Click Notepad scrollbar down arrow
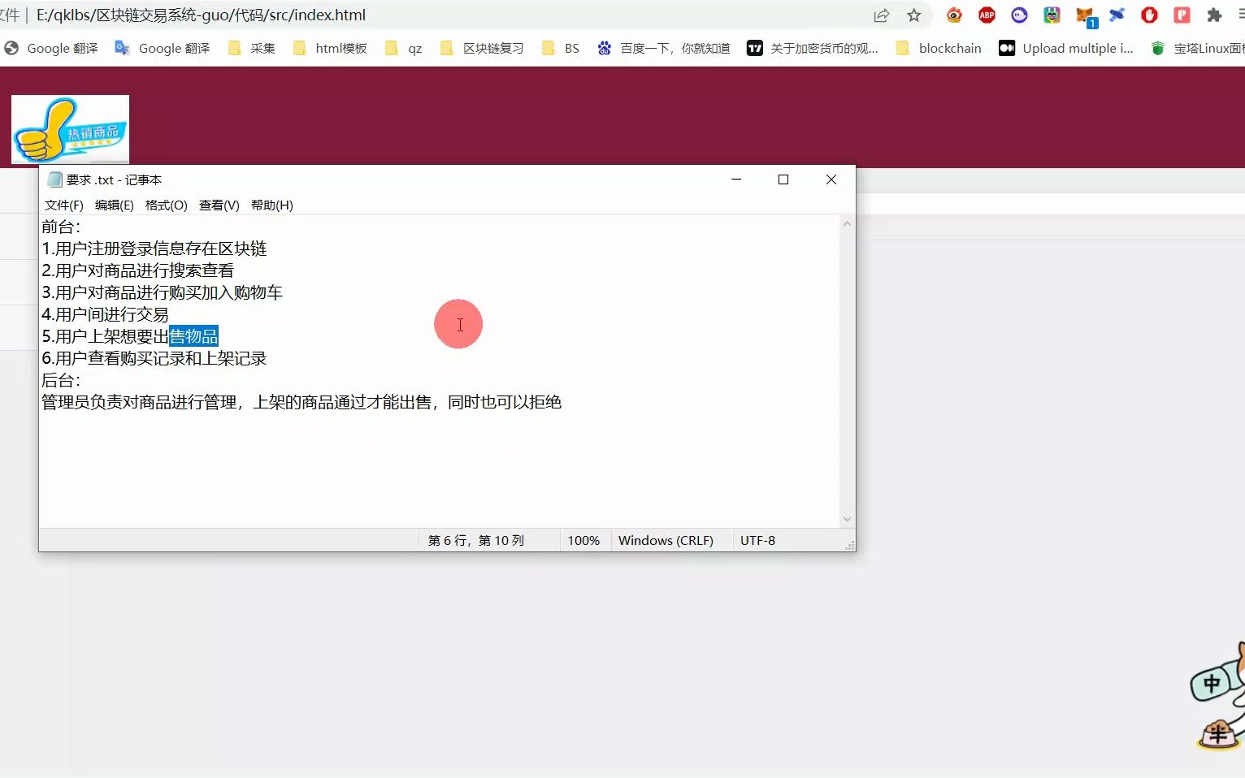 [x=847, y=520]
